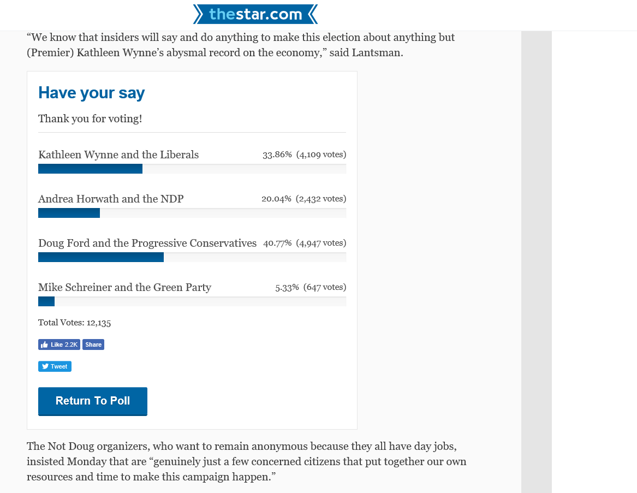
Task: Click the Return To Poll button
Action: tap(93, 401)
